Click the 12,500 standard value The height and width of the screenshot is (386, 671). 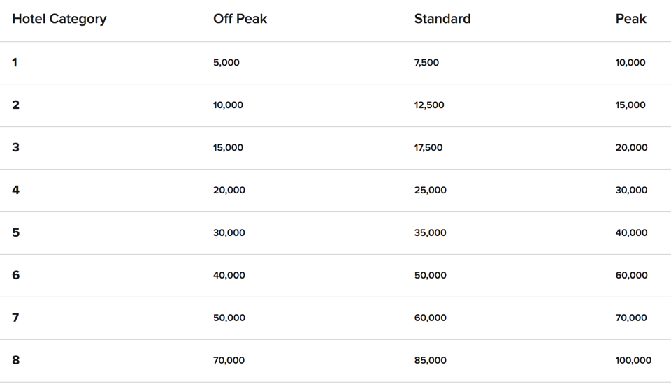click(428, 105)
